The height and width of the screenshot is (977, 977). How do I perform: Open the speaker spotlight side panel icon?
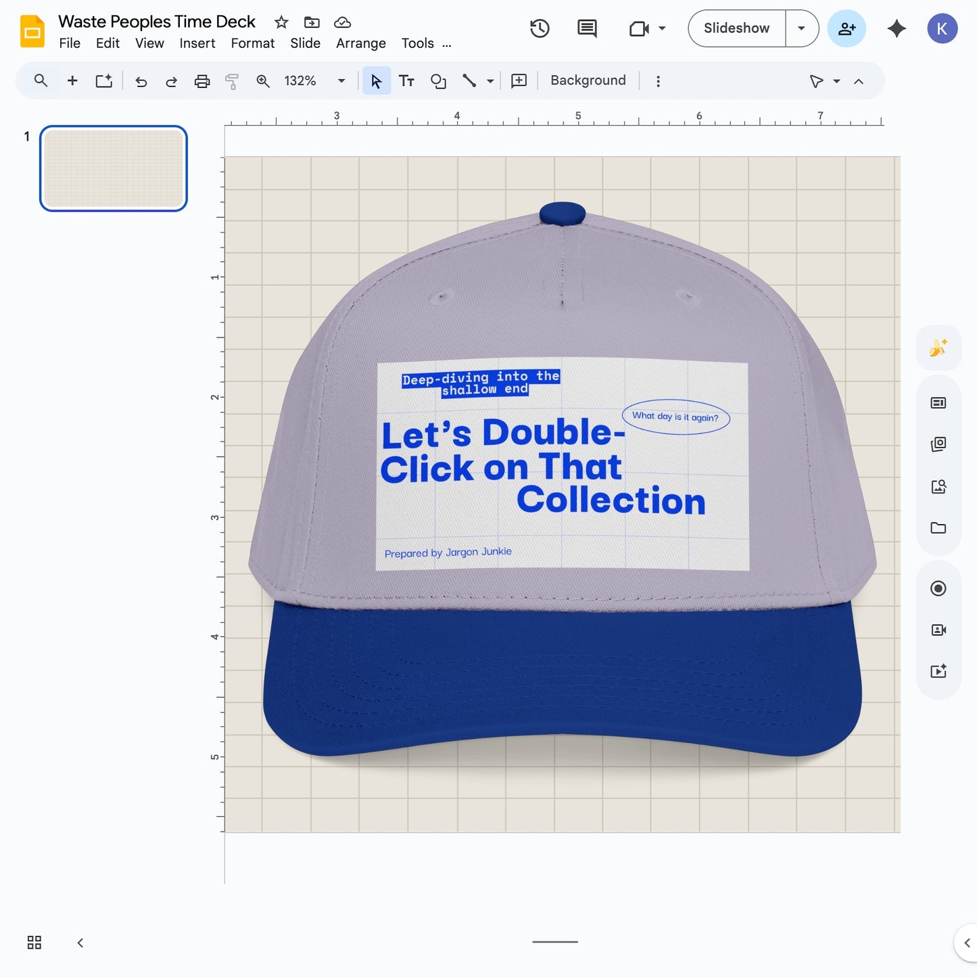pos(938,629)
